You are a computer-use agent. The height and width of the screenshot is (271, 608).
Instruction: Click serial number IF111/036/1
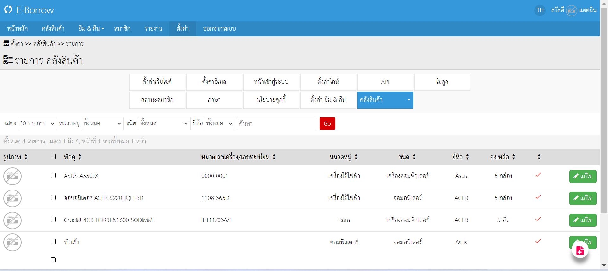(x=217, y=220)
